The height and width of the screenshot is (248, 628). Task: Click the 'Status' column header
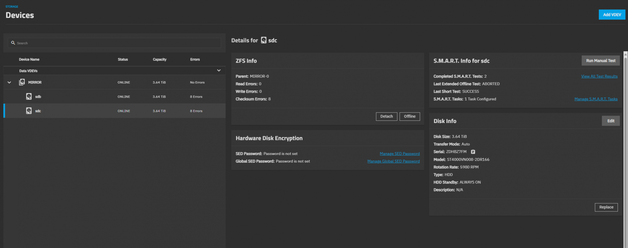(123, 59)
